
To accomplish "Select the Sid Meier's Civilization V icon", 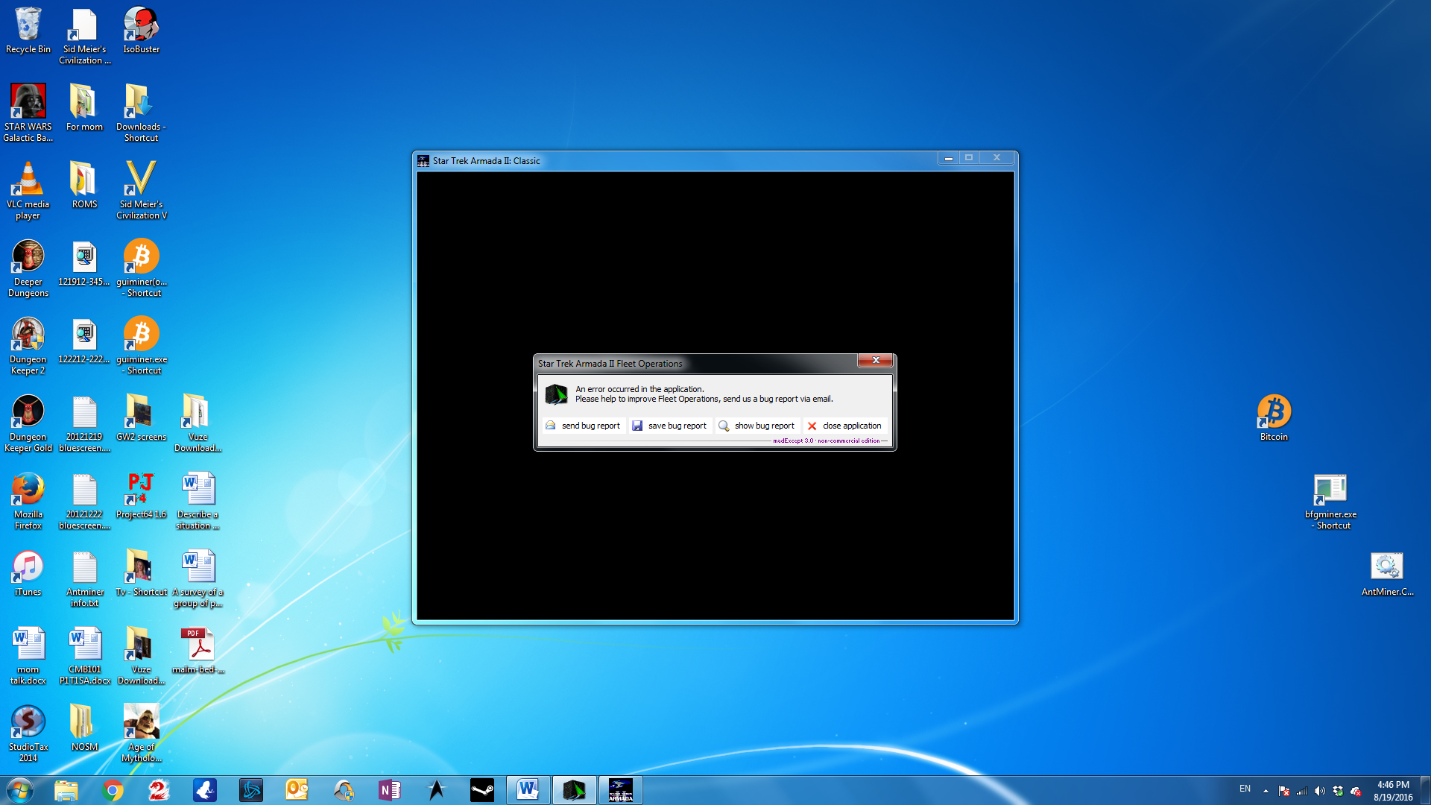I will pyautogui.click(x=142, y=190).
